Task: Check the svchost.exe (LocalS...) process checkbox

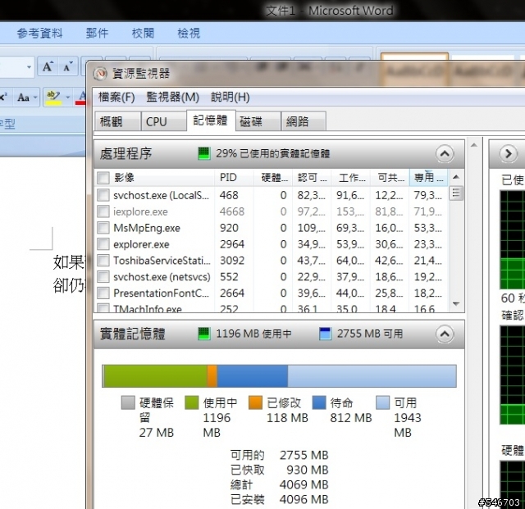Action: pyautogui.click(x=103, y=195)
